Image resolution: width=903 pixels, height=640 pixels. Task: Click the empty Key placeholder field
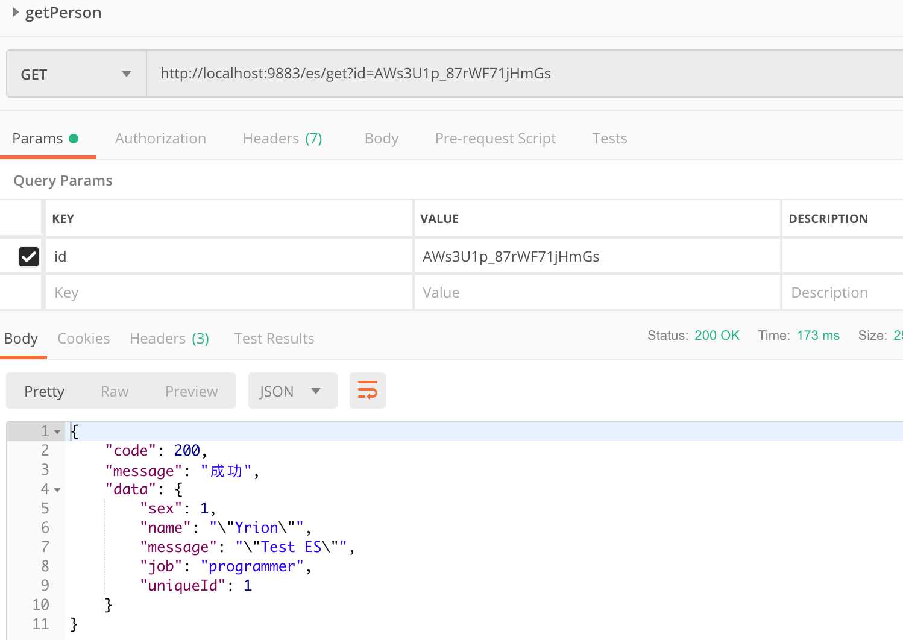[229, 293]
